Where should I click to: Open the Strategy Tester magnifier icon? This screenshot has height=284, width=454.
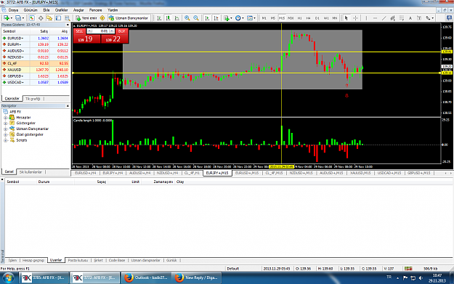(67, 18)
